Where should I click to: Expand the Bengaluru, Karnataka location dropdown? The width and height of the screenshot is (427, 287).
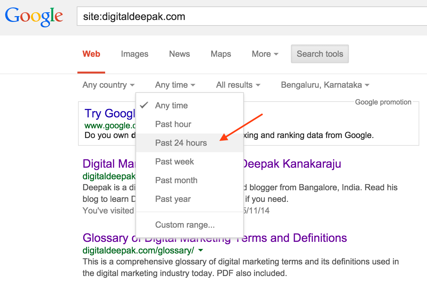[x=324, y=85]
